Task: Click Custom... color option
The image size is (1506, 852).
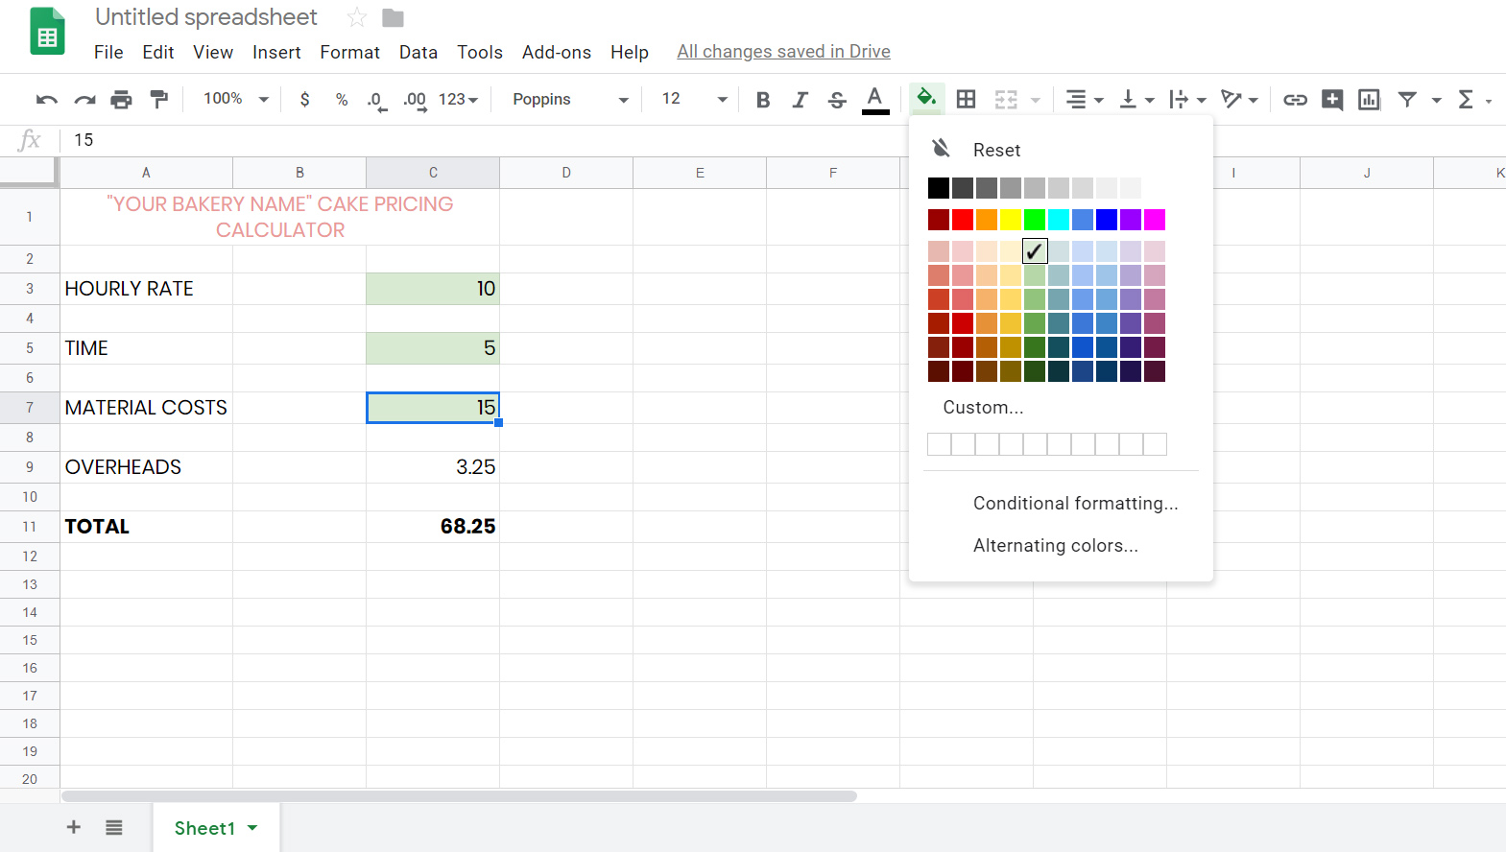Action: click(983, 407)
